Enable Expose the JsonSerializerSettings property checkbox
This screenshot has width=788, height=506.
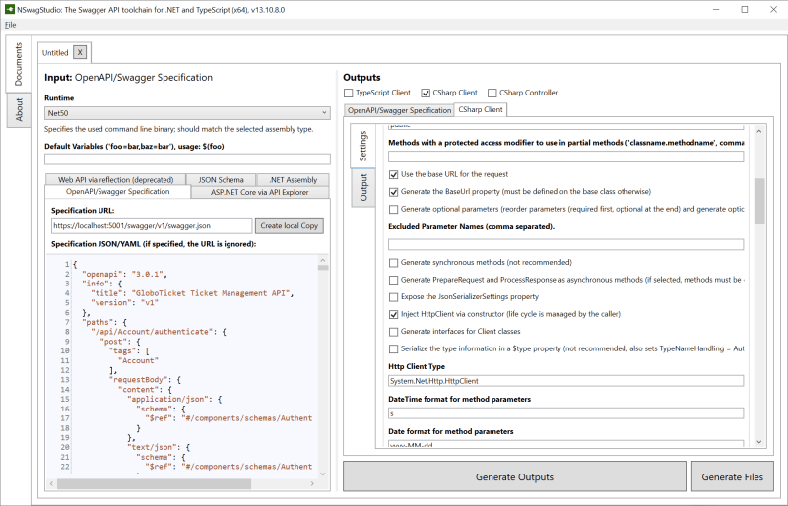tap(393, 297)
